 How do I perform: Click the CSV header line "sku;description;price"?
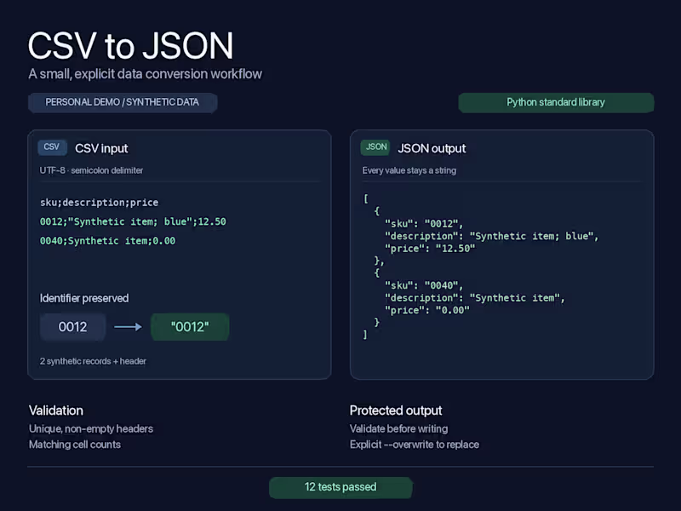tap(99, 203)
